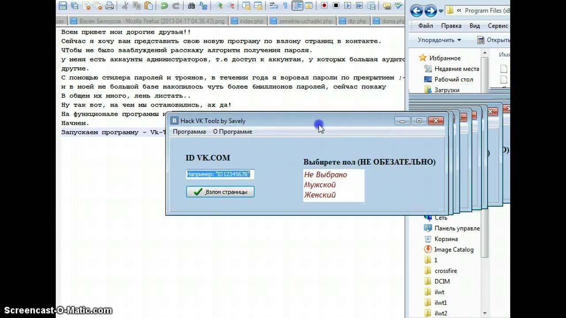The image size is (566, 318).
Task: Click the Paste clipboard icon
Action: click(149, 6)
